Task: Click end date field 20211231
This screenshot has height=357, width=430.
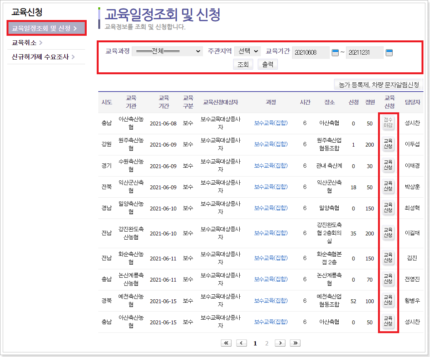Action: click(365, 53)
